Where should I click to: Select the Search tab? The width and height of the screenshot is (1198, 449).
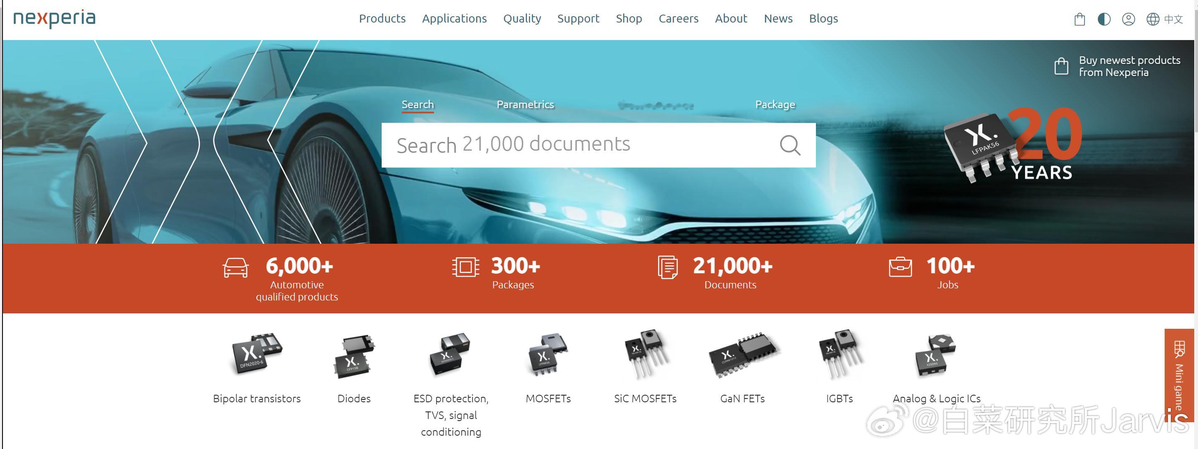click(x=418, y=105)
